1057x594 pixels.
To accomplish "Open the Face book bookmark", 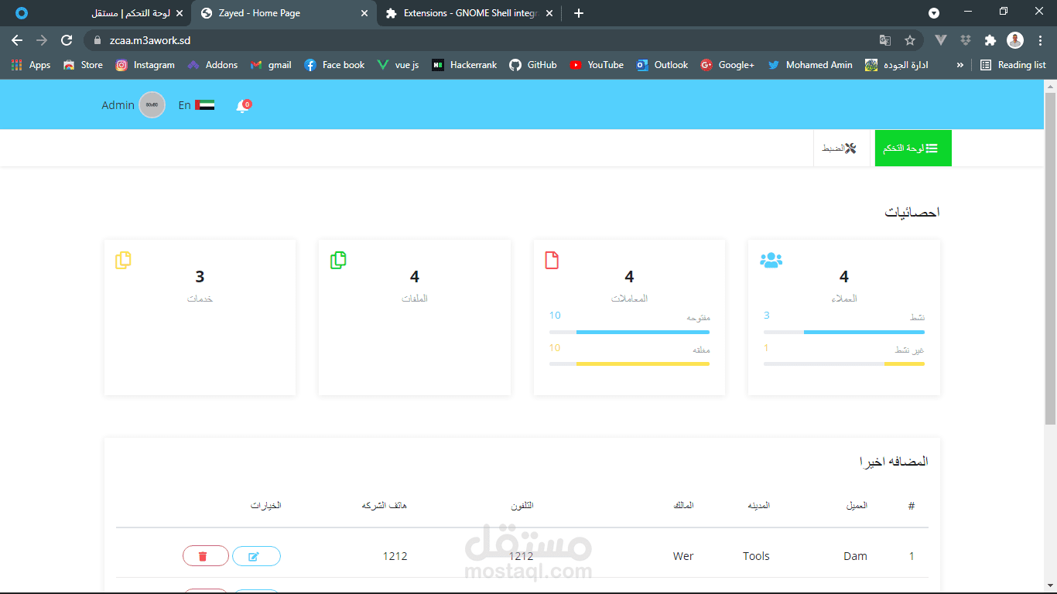I will coord(334,65).
